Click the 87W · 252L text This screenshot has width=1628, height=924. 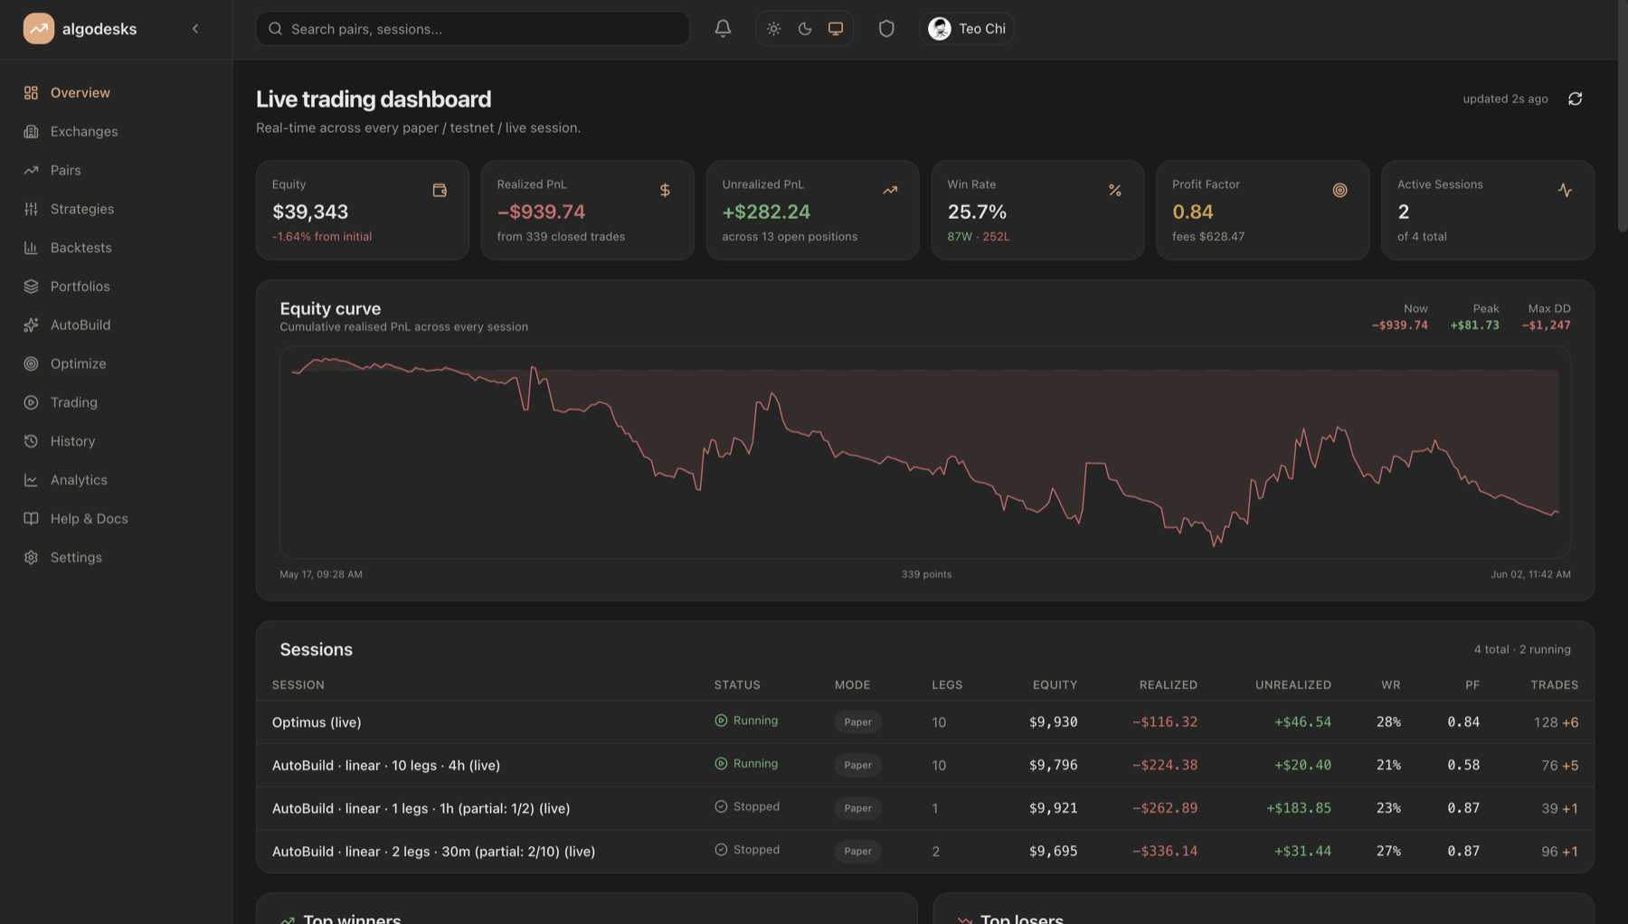point(979,237)
